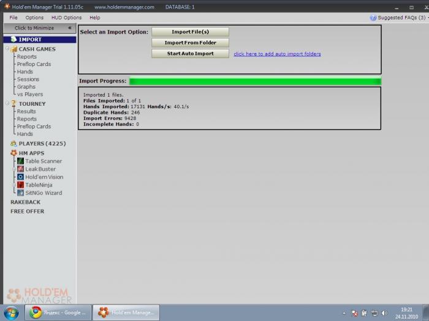Expand the LeakBuster tree node

14,169
